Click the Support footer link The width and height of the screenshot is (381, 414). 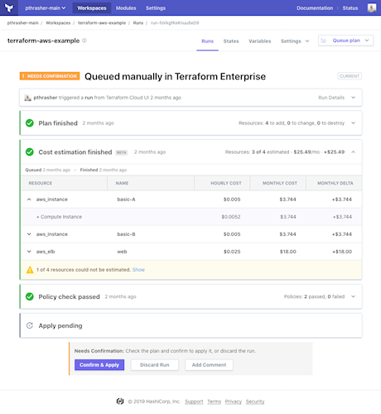coord(194,402)
